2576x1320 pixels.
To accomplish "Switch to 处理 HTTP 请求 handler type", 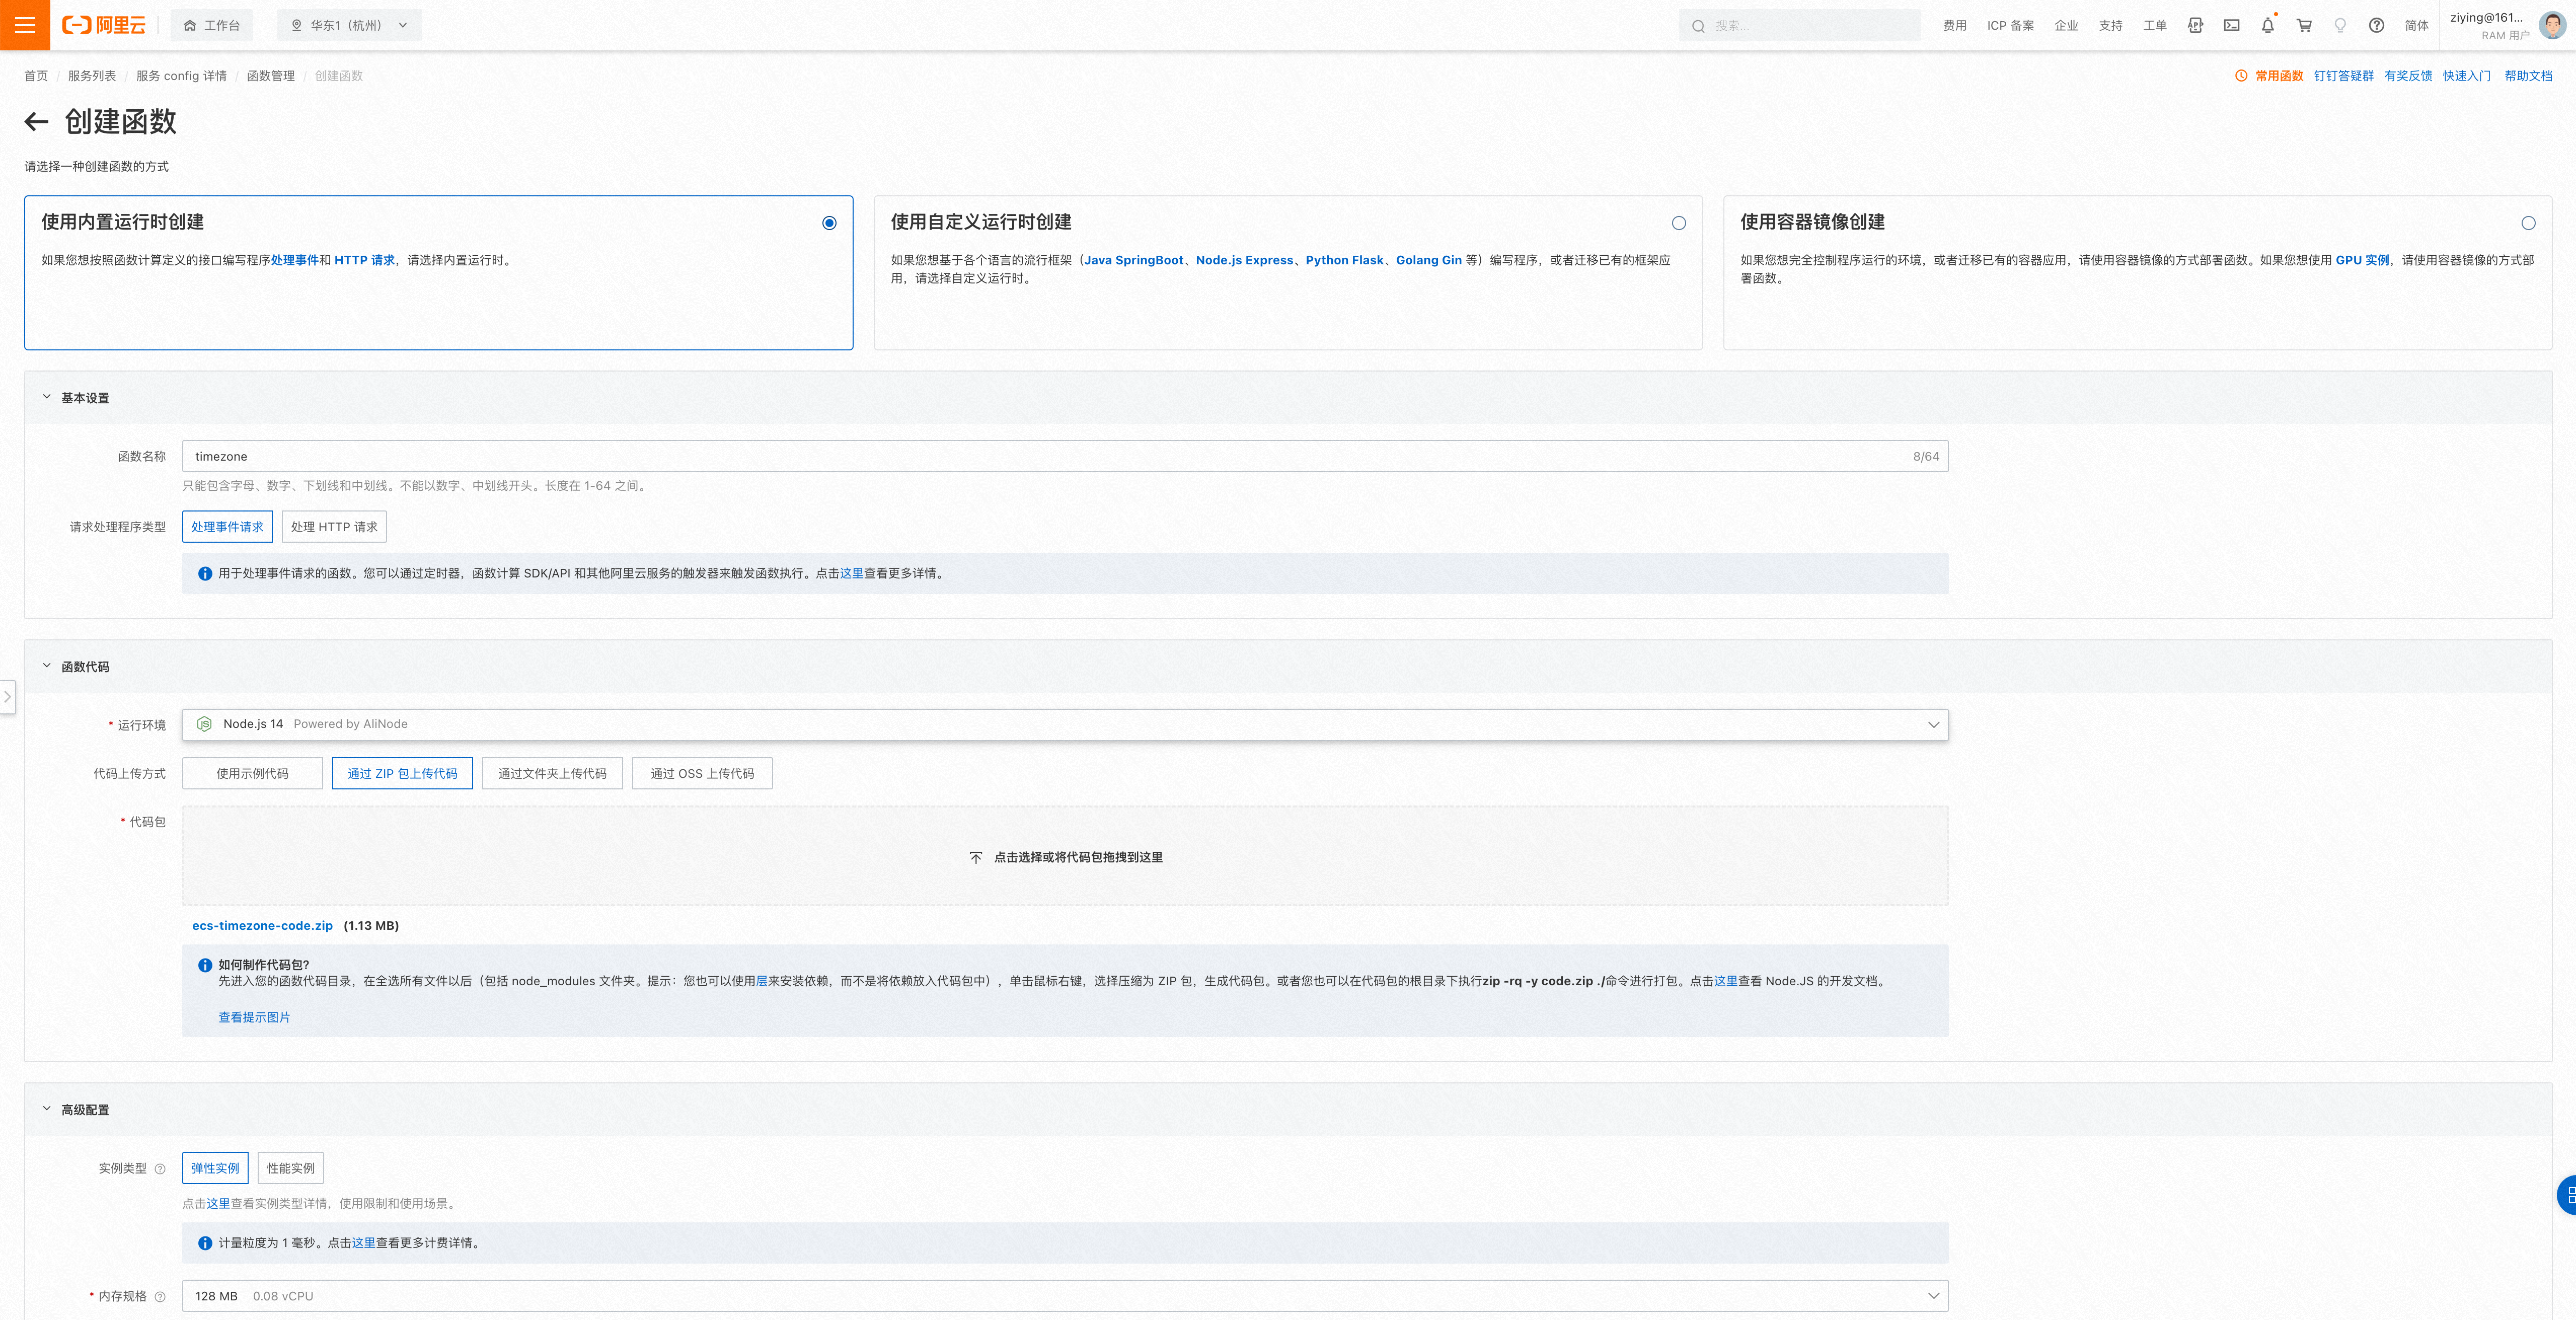I will (334, 527).
